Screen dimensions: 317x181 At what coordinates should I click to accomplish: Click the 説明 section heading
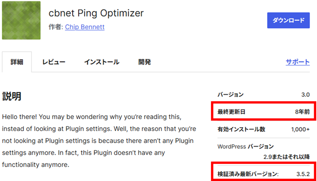(x=12, y=96)
